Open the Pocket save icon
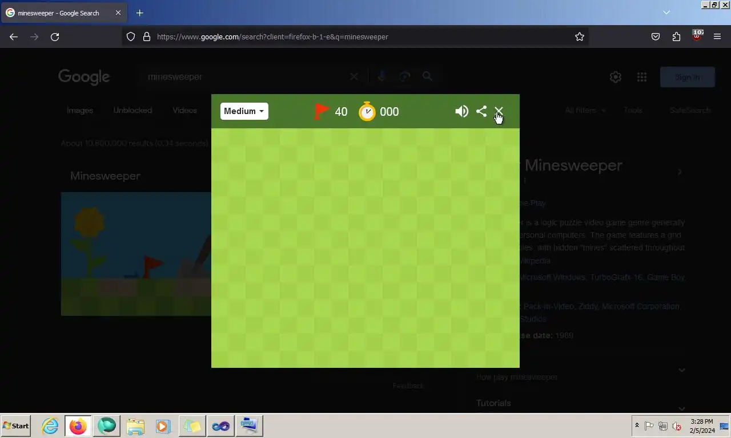 pyautogui.click(x=656, y=36)
